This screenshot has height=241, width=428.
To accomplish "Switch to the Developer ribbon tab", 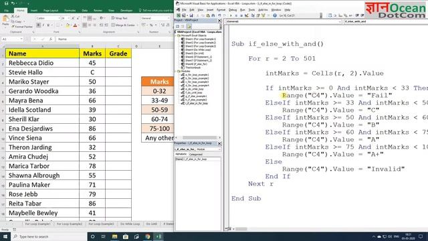I will tap(126, 11).
